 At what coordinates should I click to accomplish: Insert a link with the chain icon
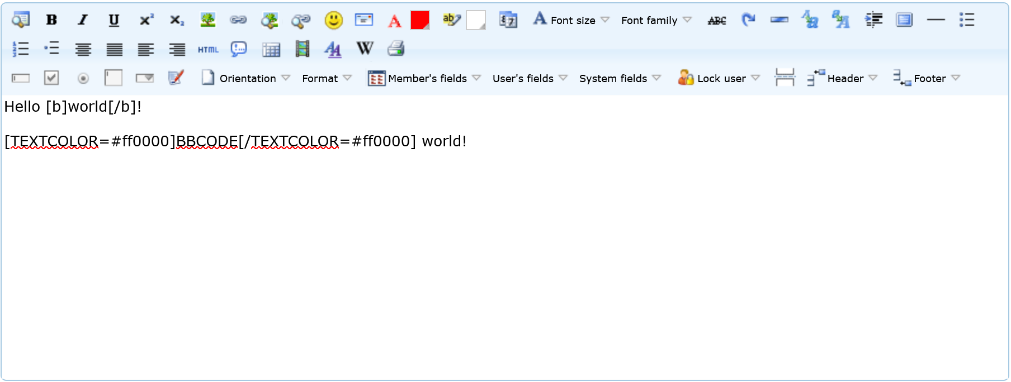[238, 20]
